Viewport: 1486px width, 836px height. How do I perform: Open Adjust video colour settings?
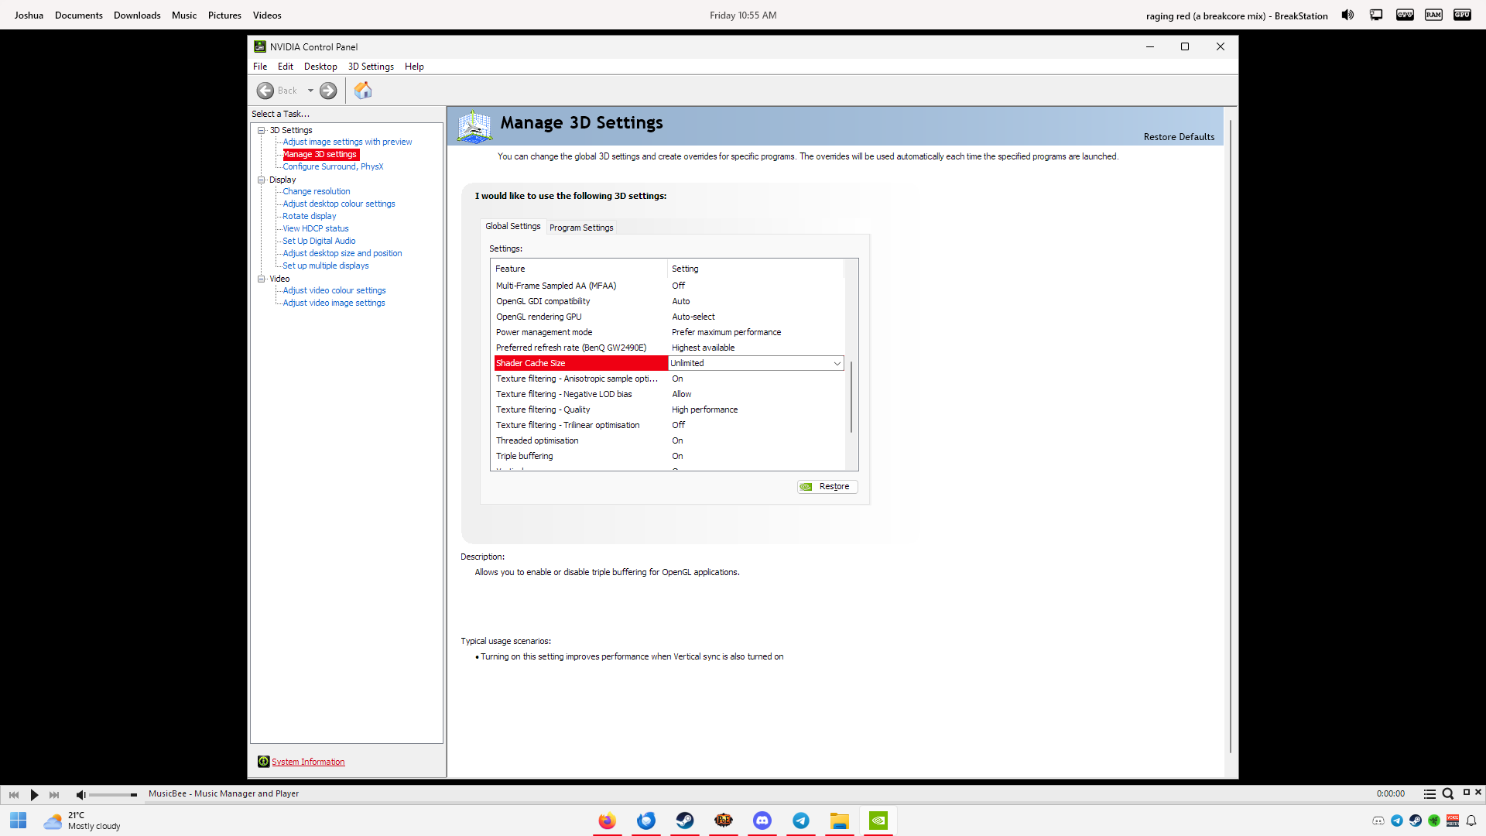point(334,290)
